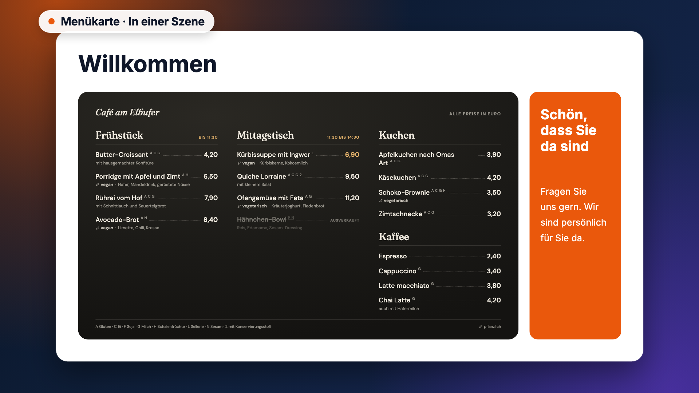
Task: Select the Frühstück section heading
Action: pyautogui.click(x=119, y=135)
